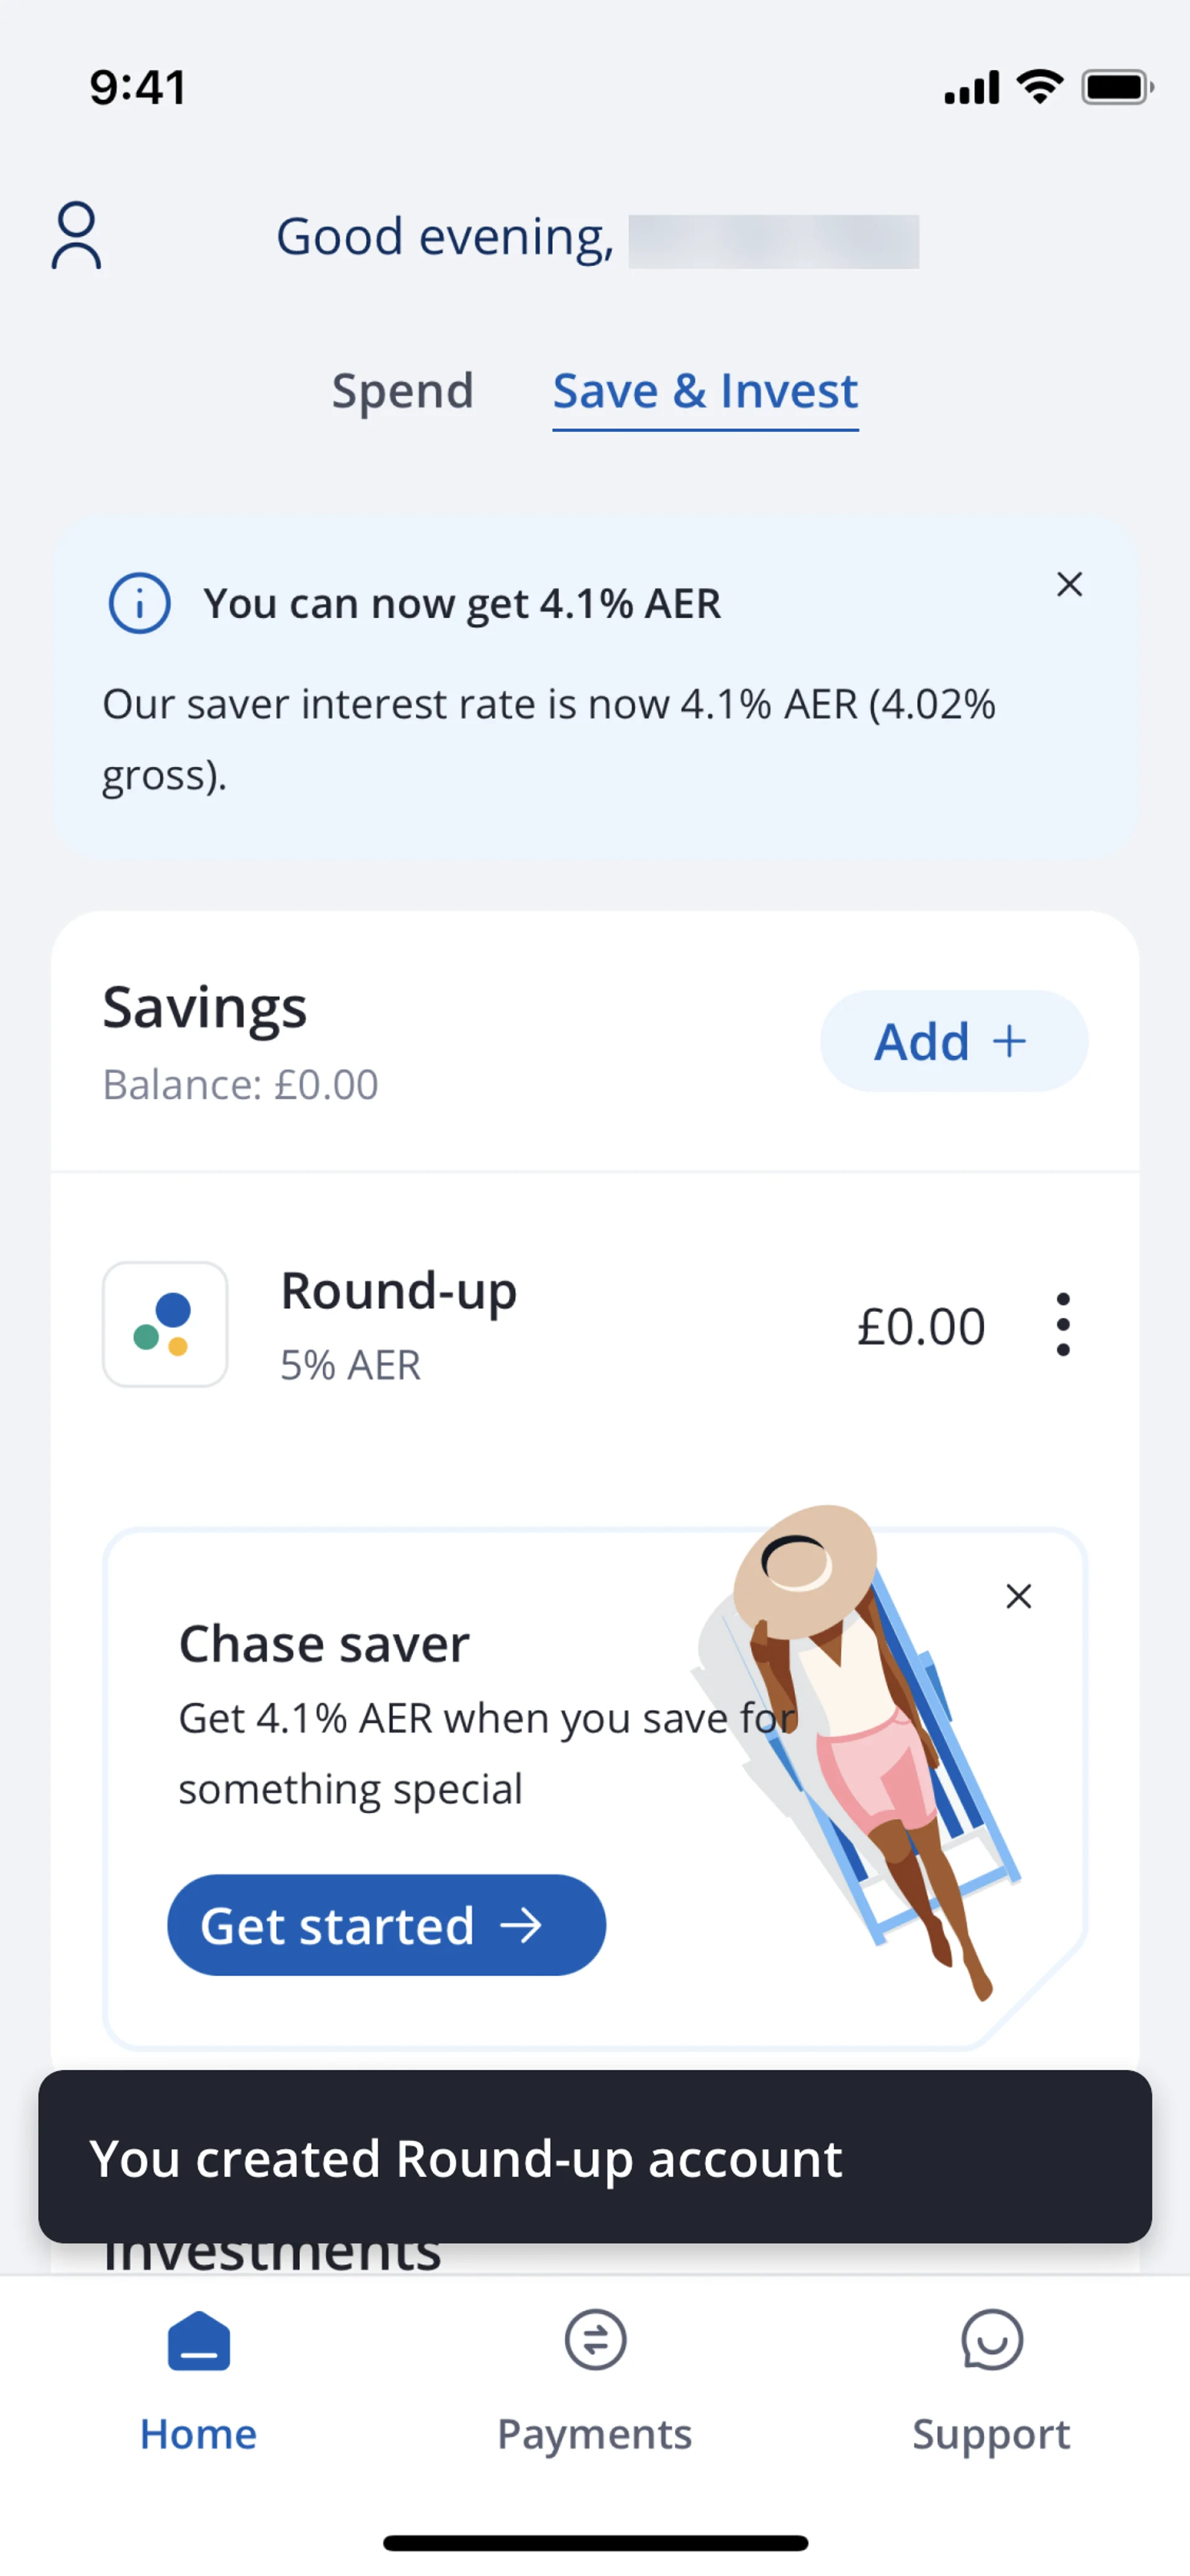Viewport: 1190px width, 2576px height.
Task: Tap the battery icon in status bar
Action: (1116, 88)
